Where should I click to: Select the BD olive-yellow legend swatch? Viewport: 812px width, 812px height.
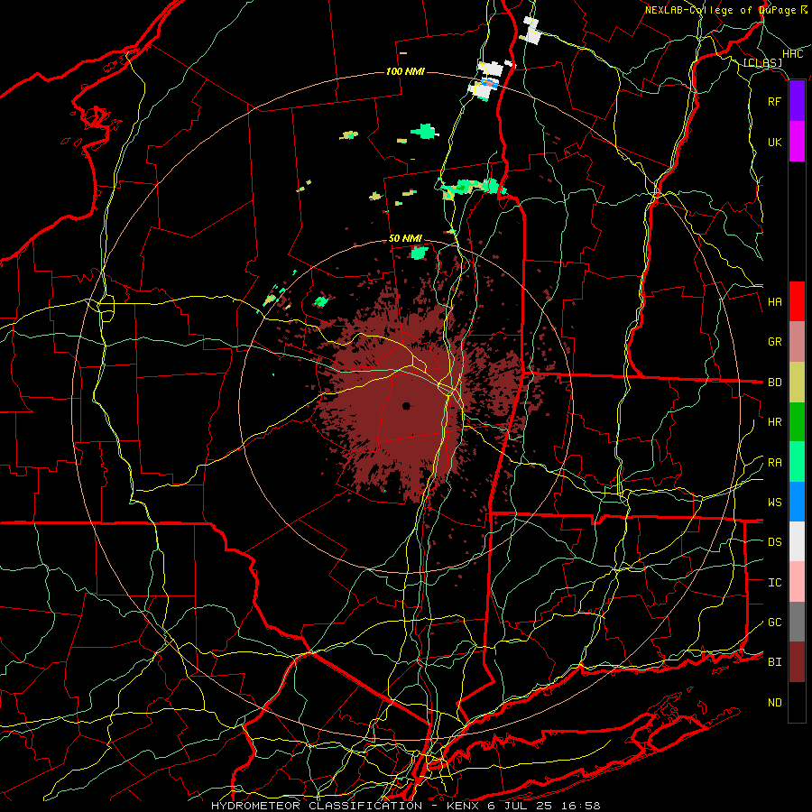(797, 383)
